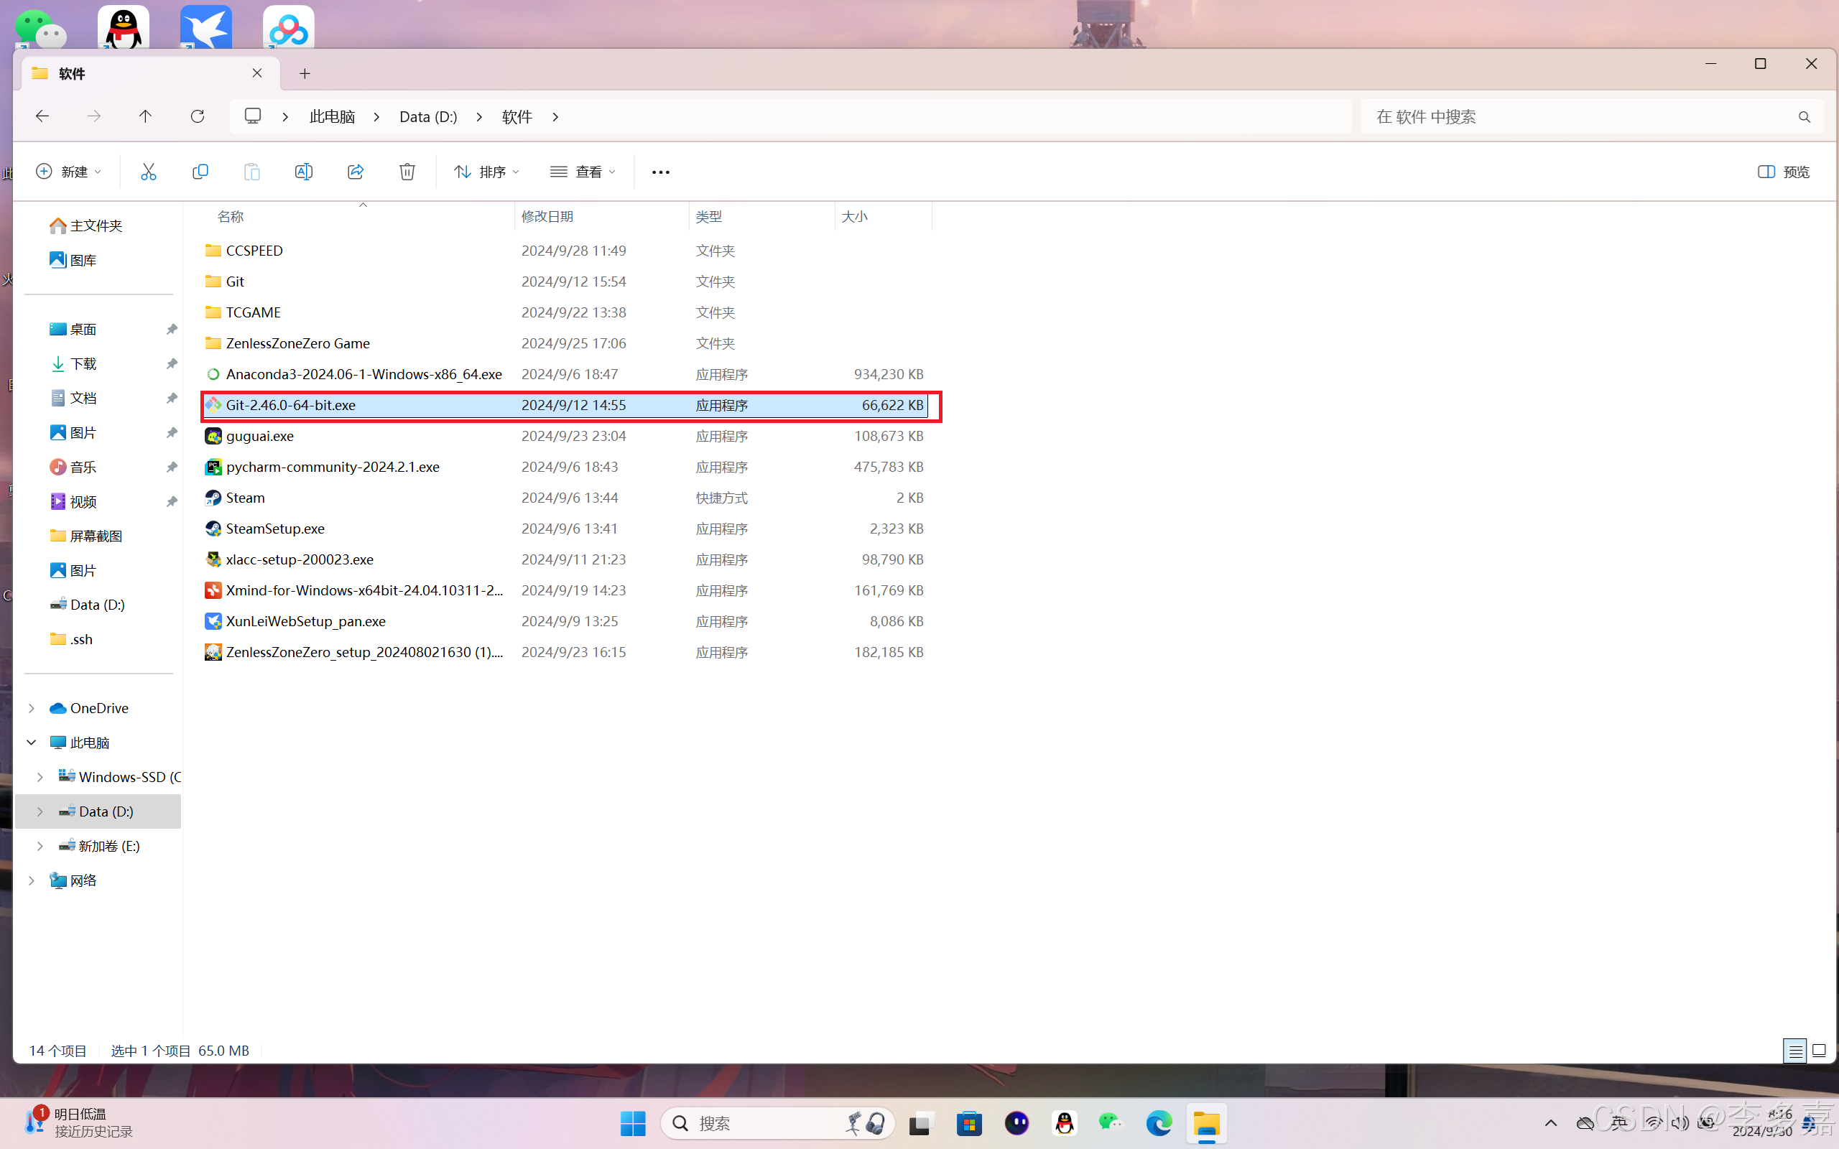Open Microsoft Edge from the taskbar
This screenshot has width=1839, height=1149.
coord(1158,1123)
